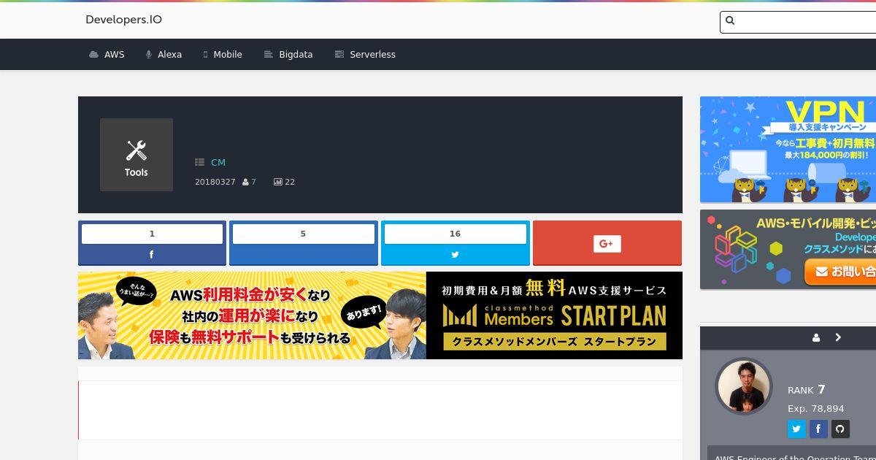Click the search magnifier icon

tap(730, 21)
